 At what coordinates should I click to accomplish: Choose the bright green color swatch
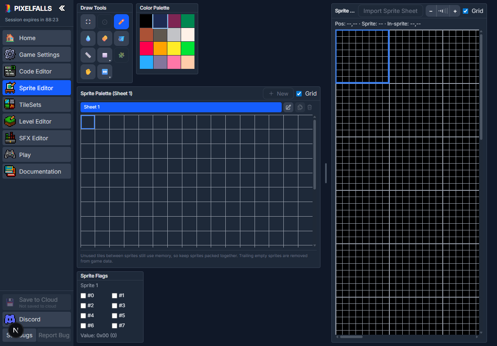coord(188,48)
